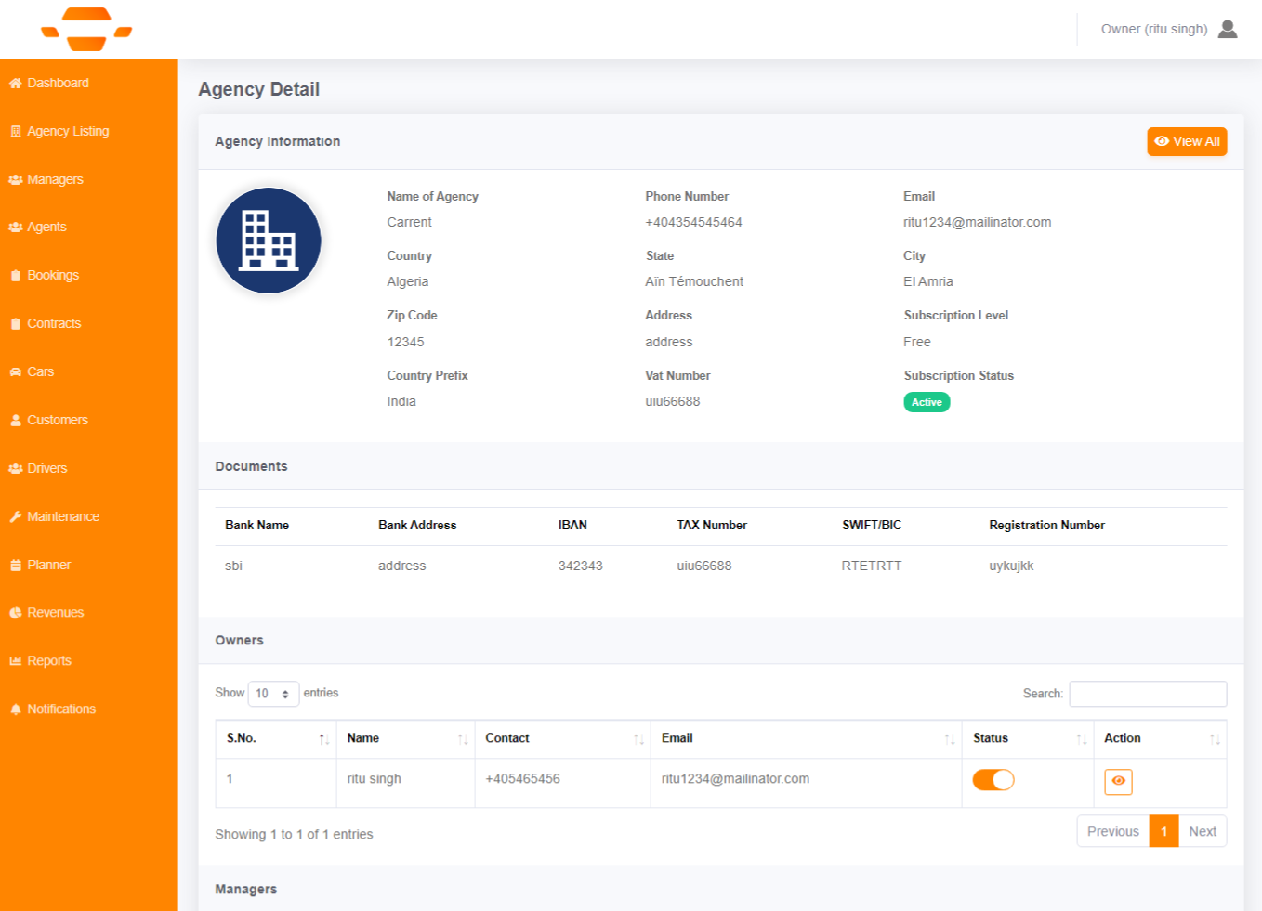Click the Next pagination button
Image resolution: width=1262 pixels, height=911 pixels.
1202,831
